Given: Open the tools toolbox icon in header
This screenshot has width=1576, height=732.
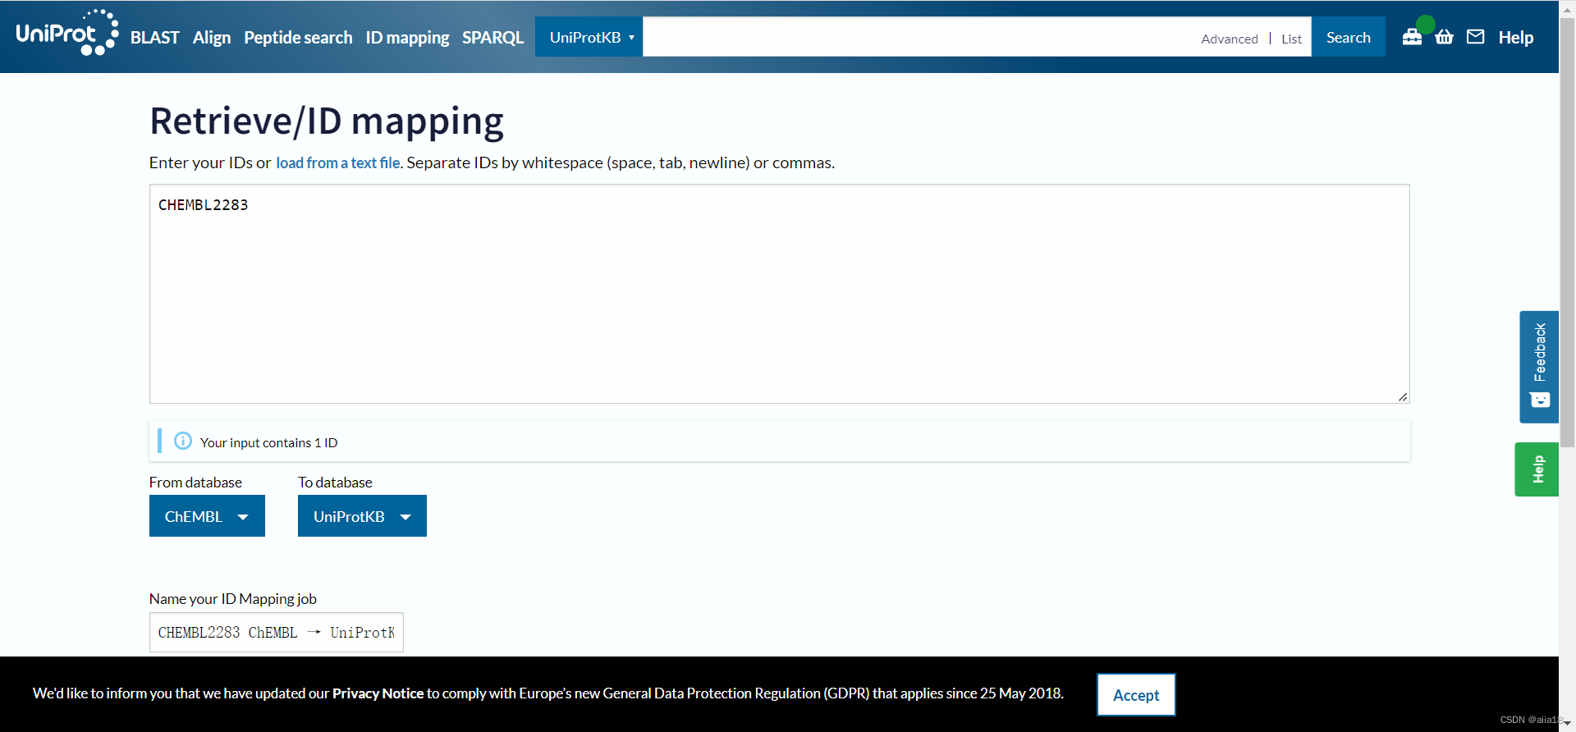Looking at the screenshot, I should [x=1412, y=37].
